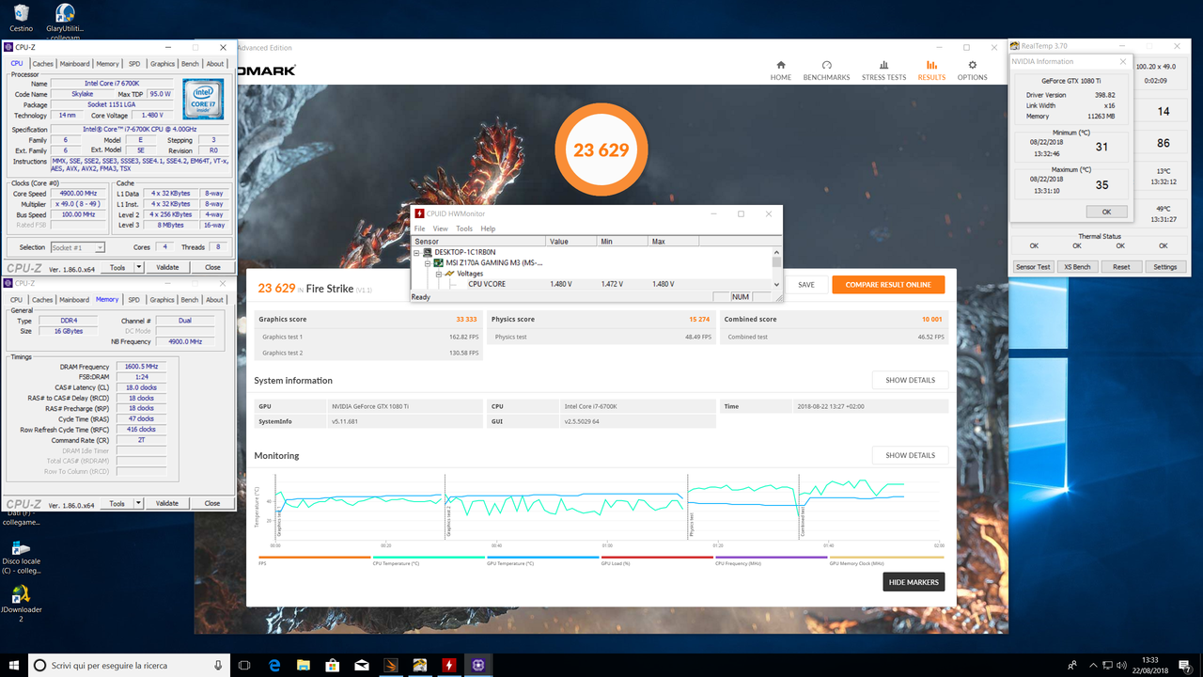Screen dimensions: 1203x677
Task: Collapse MSI Z170A GAMING M3 node
Action: click(x=428, y=262)
